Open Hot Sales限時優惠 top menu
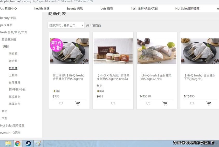 pos(187,9)
